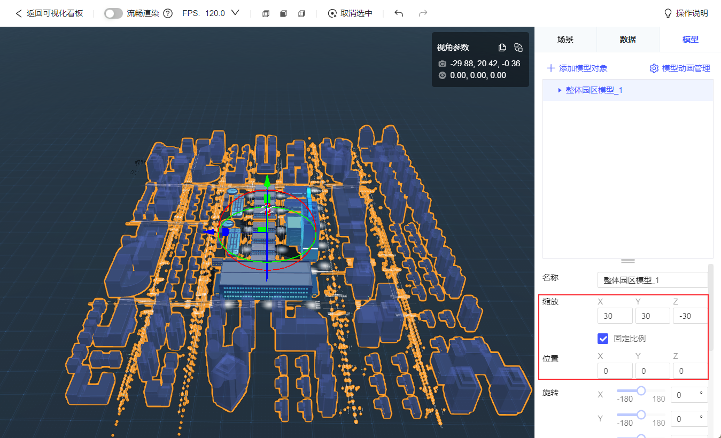Click the 旋转 Y degree input field
The height and width of the screenshot is (438, 721).
click(x=689, y=419)
